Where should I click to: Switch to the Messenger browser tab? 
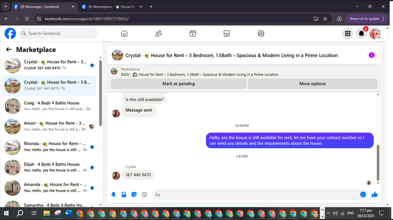pyautogui.click(x=44, y=7)
